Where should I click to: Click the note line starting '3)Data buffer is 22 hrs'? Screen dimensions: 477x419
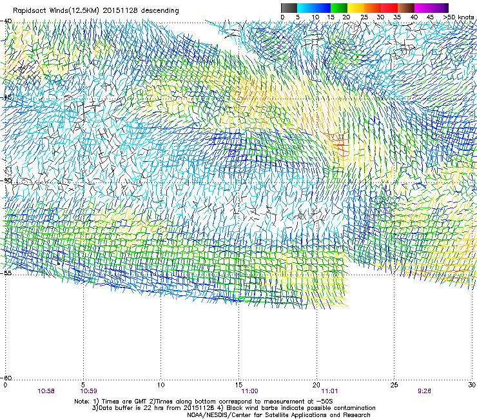click(233, 408)
